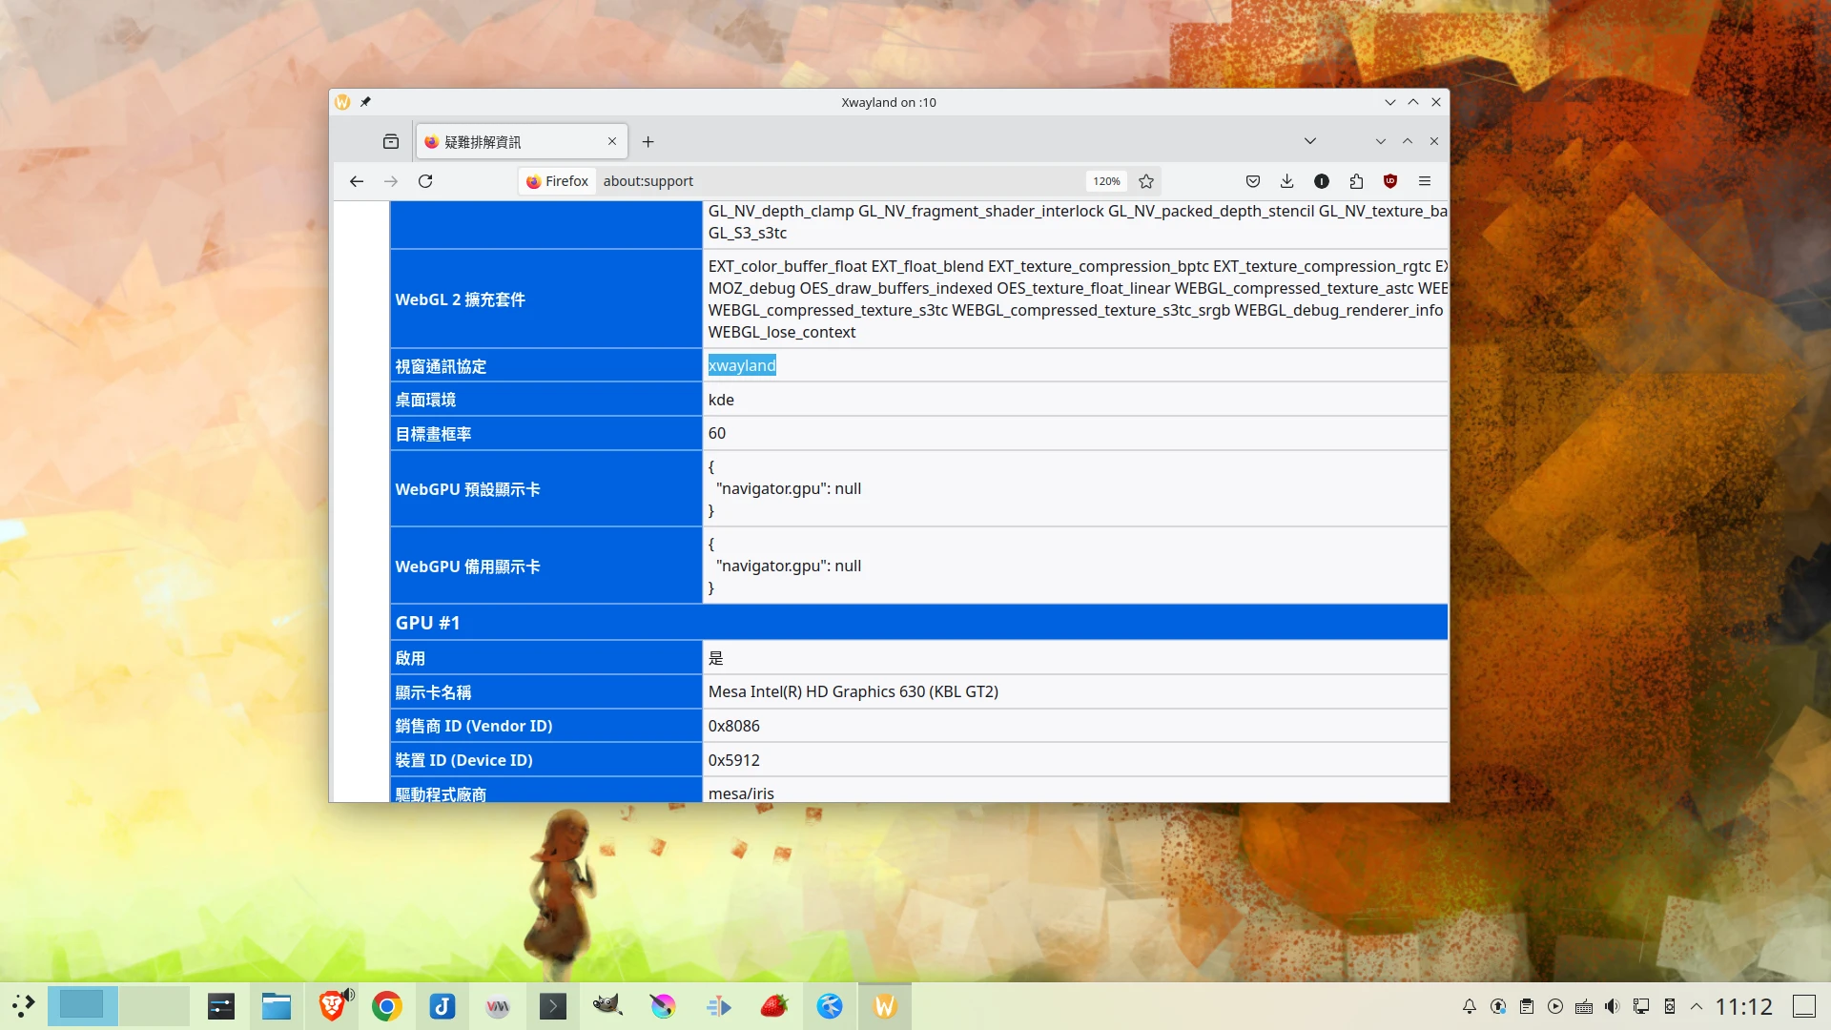Expand hidden system tray icons arrow

[1697, 1006]
